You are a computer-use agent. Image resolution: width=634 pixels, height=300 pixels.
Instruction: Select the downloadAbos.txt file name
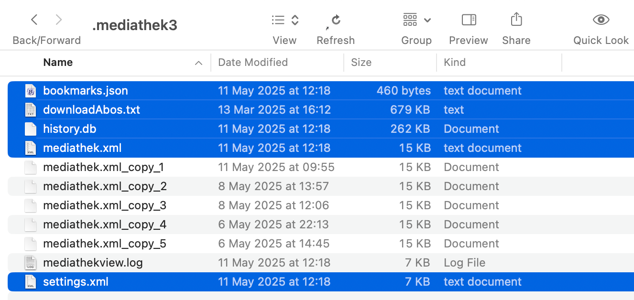click(x=92, y=110)
